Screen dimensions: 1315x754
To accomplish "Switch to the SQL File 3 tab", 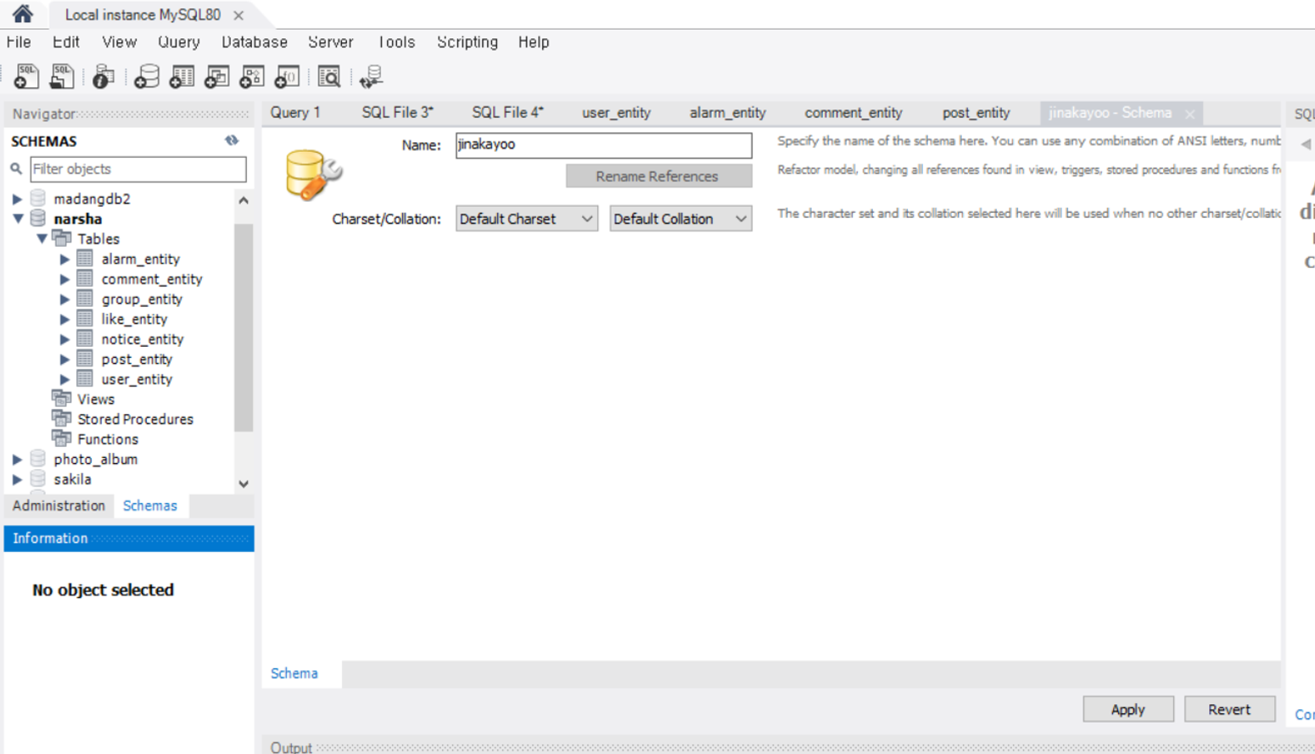I will pos(397,112).
